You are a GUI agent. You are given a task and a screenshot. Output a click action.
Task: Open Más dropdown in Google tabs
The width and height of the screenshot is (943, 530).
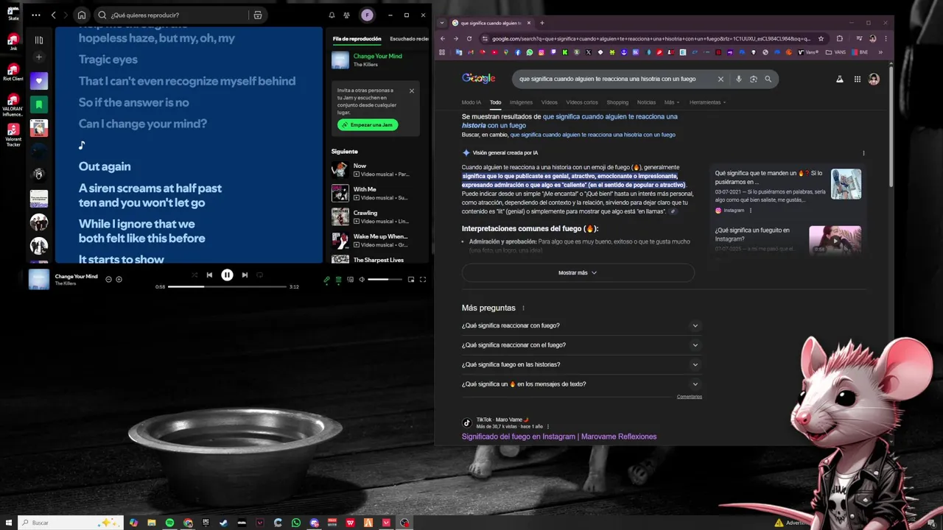coord(672,102)
